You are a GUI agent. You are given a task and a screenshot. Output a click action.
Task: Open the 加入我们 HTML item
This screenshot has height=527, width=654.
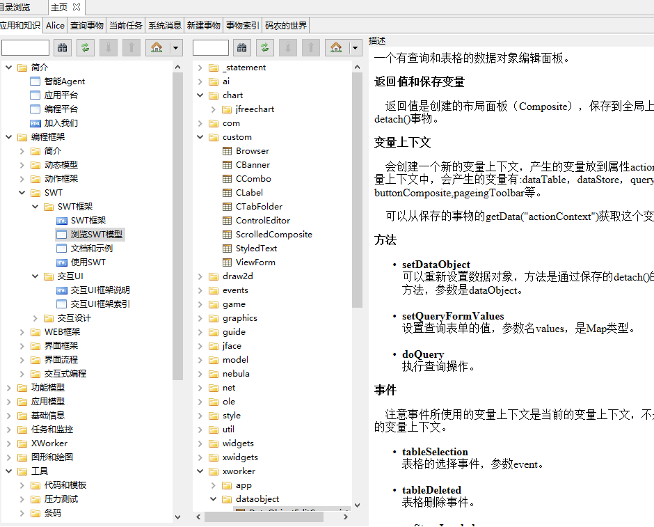[x=61, y=123]
